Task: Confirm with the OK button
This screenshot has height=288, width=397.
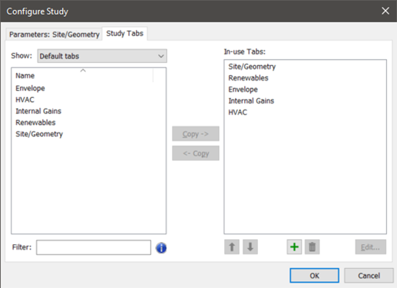Action: 314,276
